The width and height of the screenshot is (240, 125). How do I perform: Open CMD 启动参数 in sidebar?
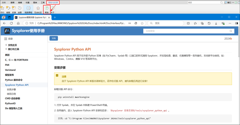coord(12,98)
